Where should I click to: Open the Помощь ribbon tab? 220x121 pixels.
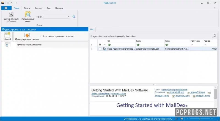click(x=59, y=8)
